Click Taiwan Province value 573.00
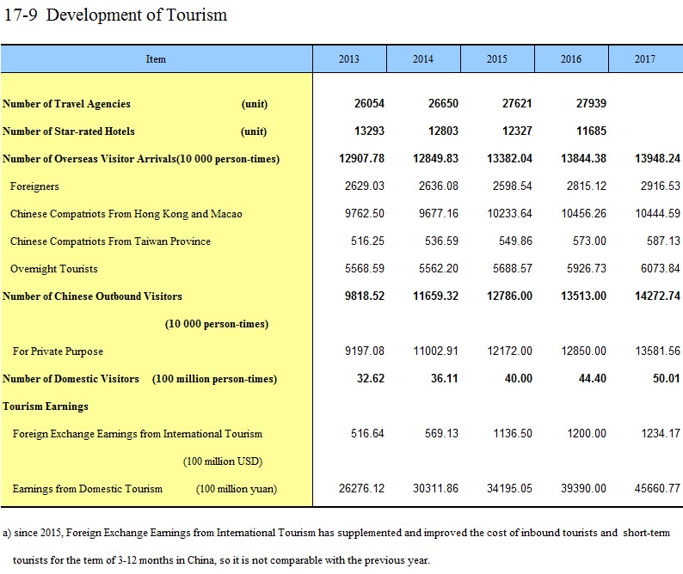This screenshot has height=574, width=683. tap(589, 241)
